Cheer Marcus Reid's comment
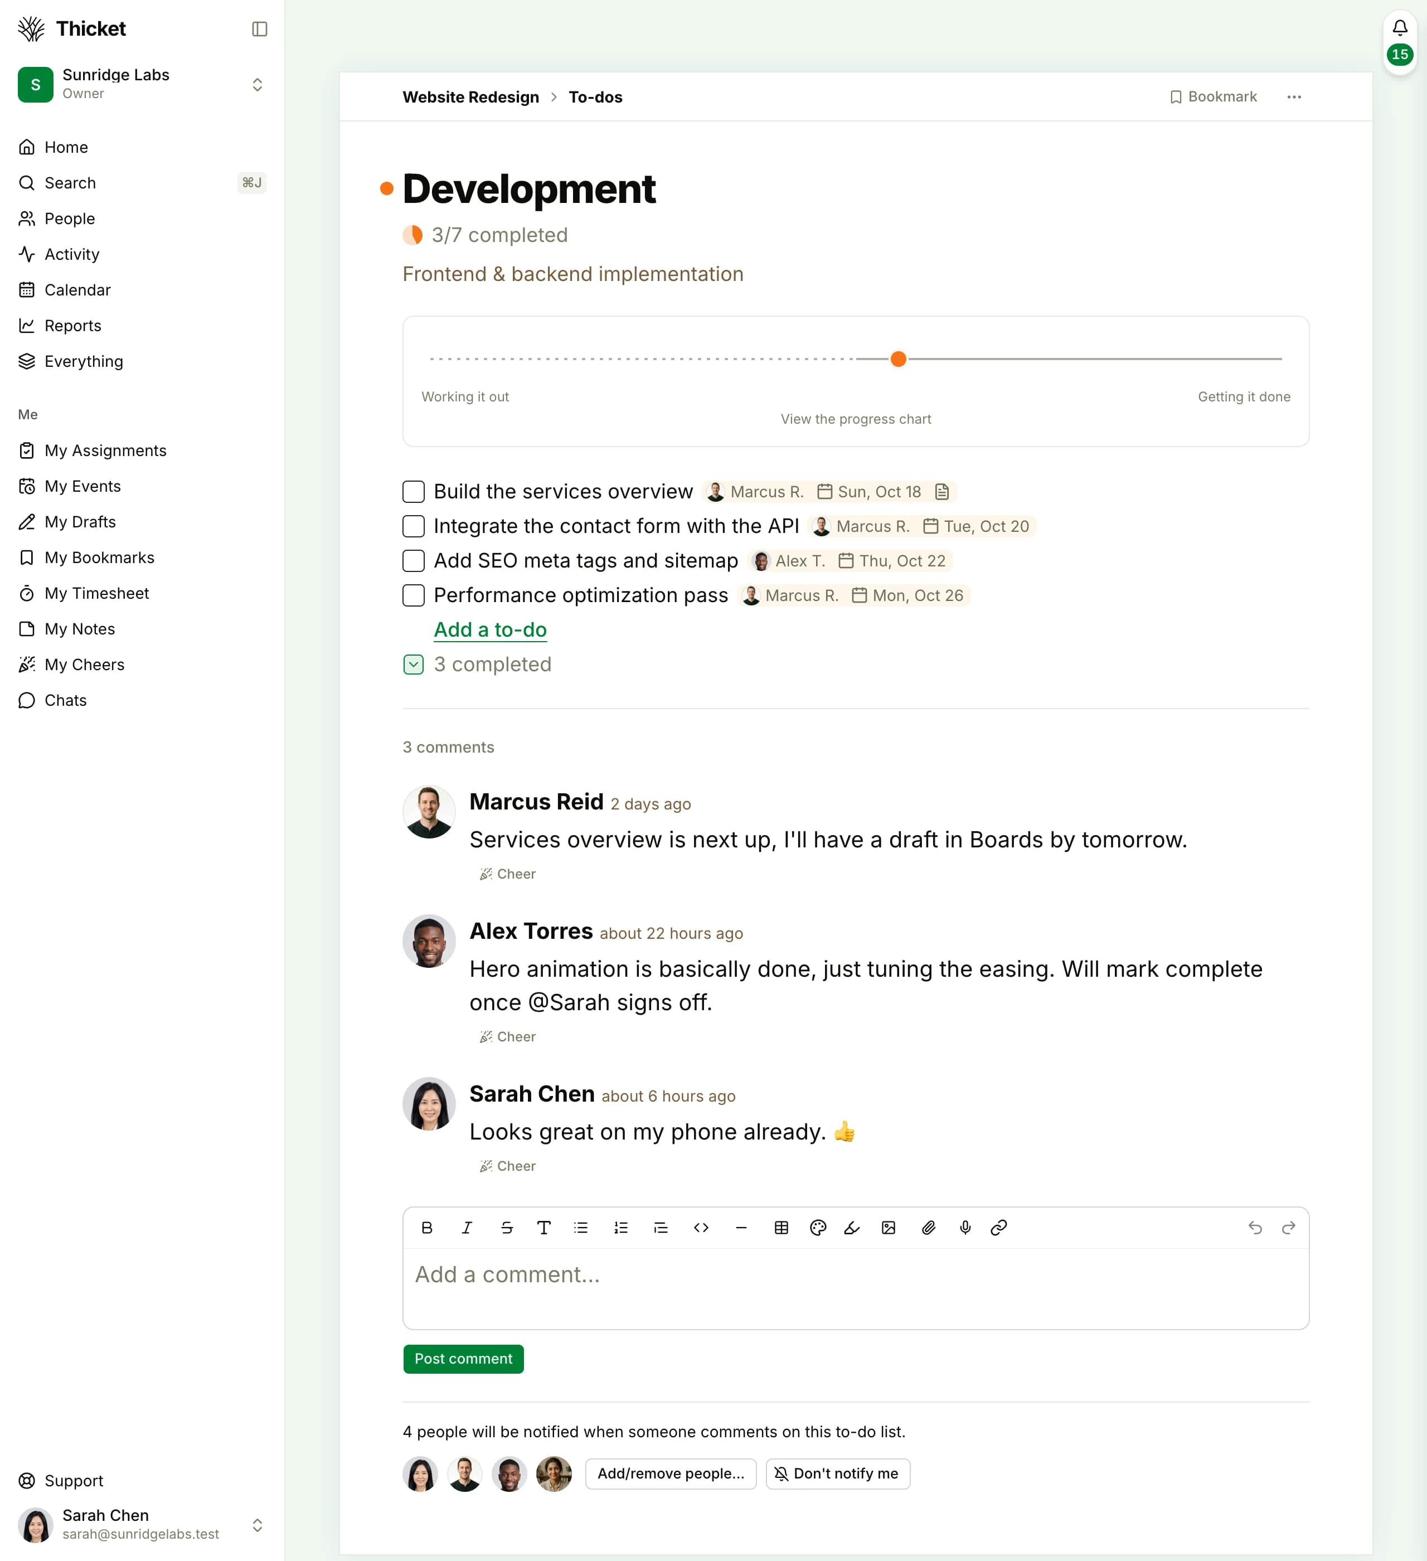This screenshot has width=1427, height=1561. (508, 874)
